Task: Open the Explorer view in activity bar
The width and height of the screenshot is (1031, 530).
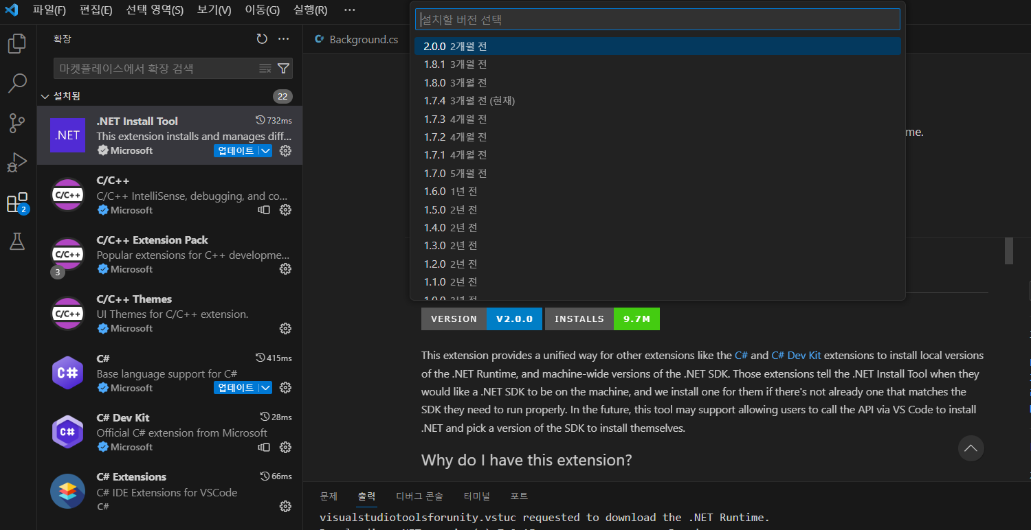Action: [x=17, y=44]
